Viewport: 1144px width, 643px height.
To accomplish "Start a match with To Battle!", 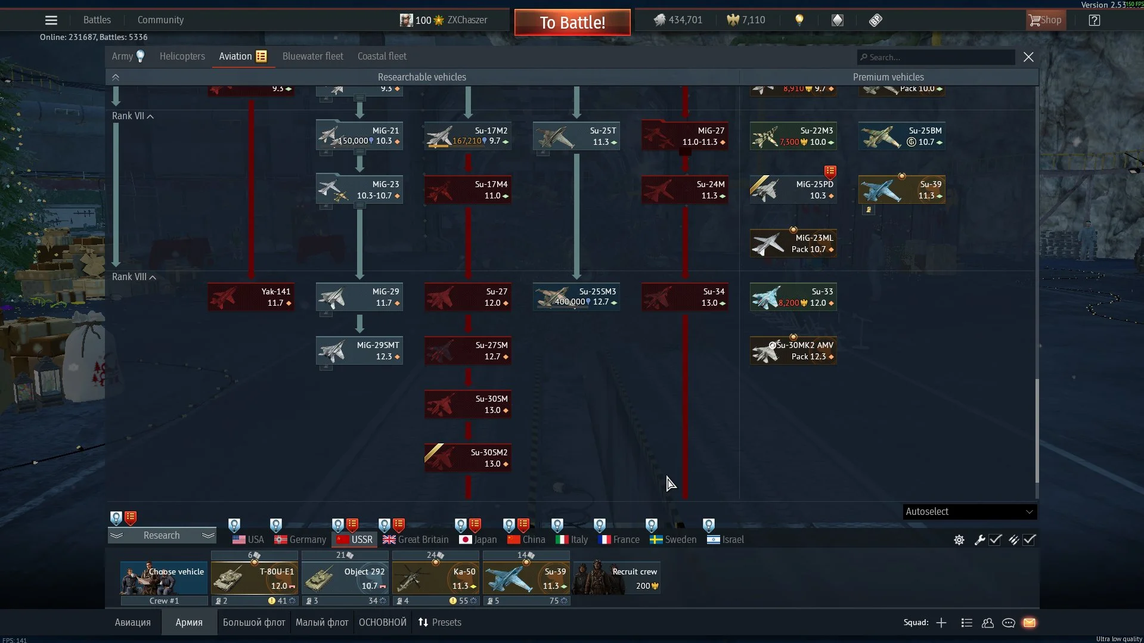I will pyautogui.click(x=572, y=23).
